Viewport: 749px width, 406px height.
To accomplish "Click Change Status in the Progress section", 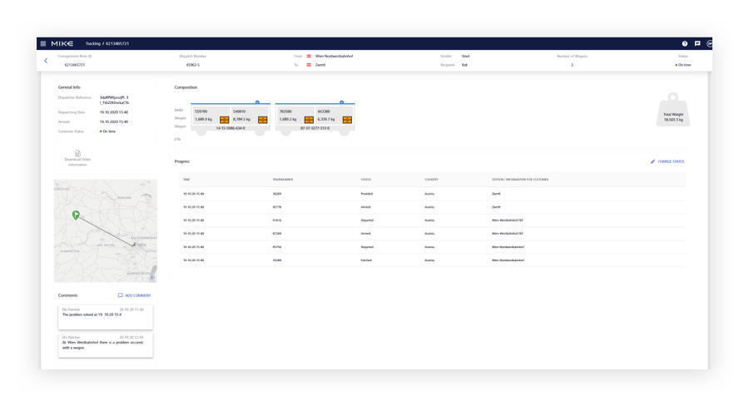I will 667,161.
